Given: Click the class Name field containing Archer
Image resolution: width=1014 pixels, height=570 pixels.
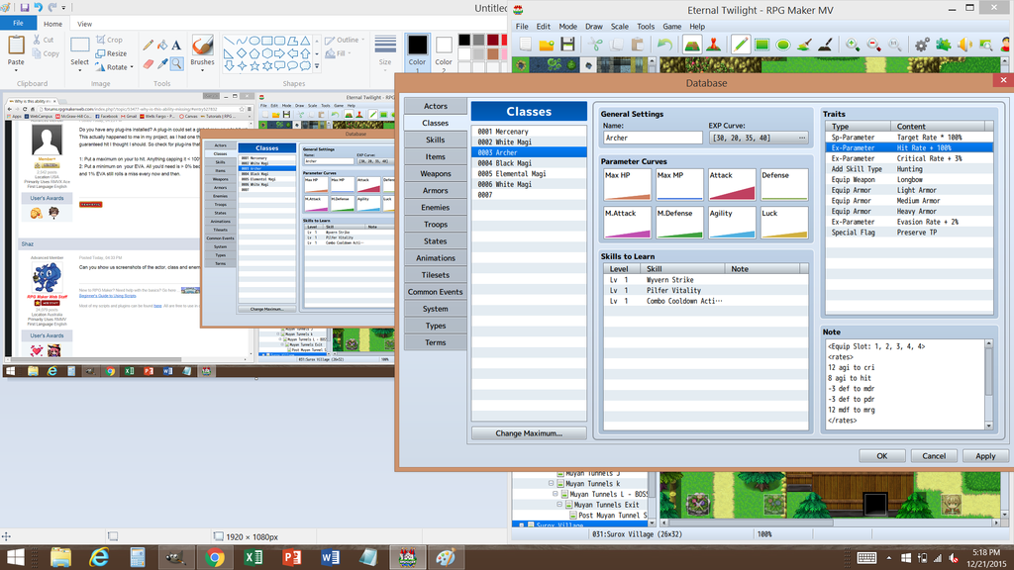Looking at the screenshot, I should tap(651, 139).
